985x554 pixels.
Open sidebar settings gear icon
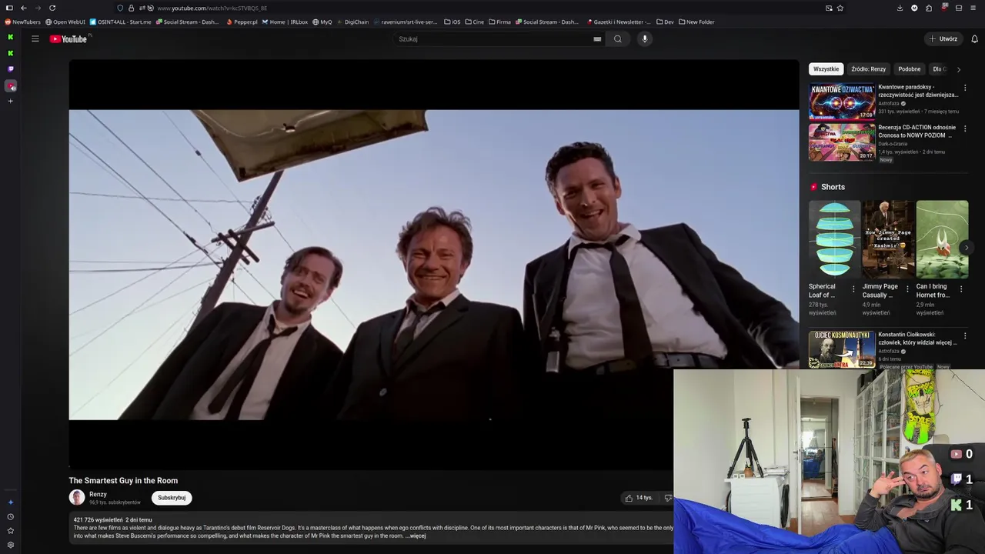10,545
